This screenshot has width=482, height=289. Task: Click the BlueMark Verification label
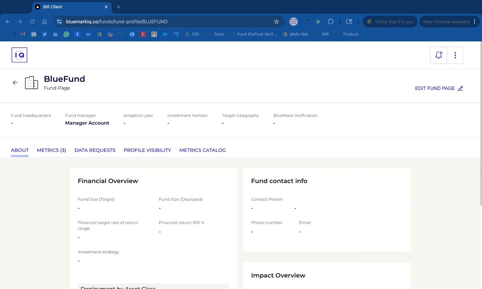pyautogui.click(x=295, y=116)
